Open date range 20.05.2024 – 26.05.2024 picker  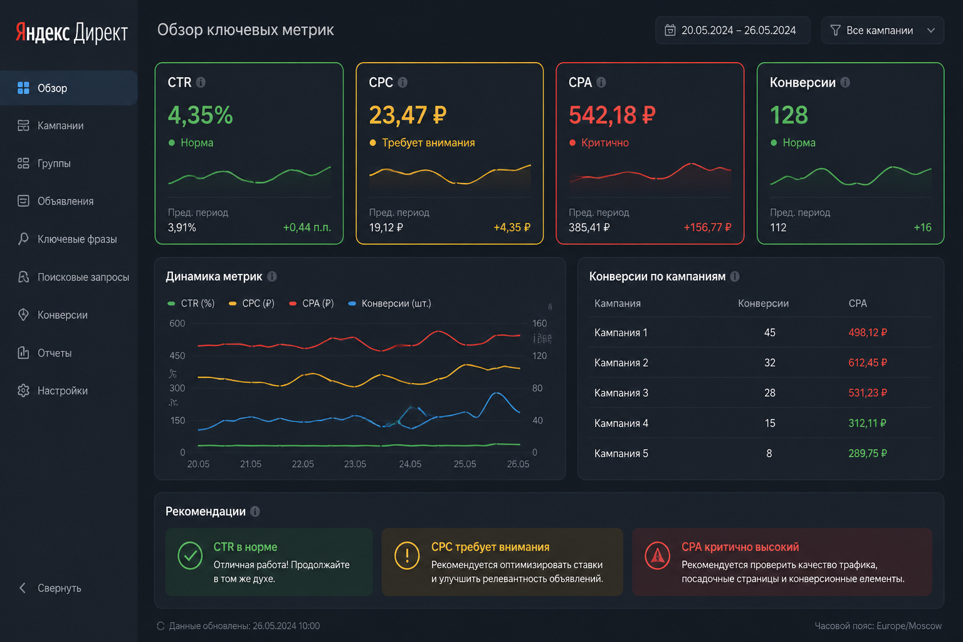point(733,30)
